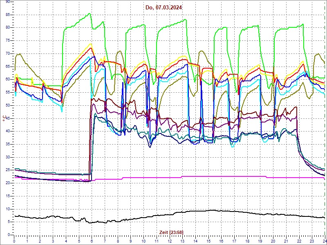Click hour label 14 on the time axis
Screen dimensions: 327x245
tap(196, 241)
